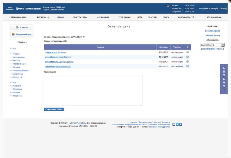The width and height of the screenshot is (231, 158).
Task: Filter tasks by Бессрочные
Action: [x=18, y=74]
